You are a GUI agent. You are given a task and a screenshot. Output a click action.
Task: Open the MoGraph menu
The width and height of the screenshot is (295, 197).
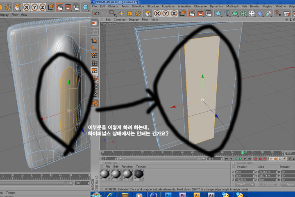point(232,6)
